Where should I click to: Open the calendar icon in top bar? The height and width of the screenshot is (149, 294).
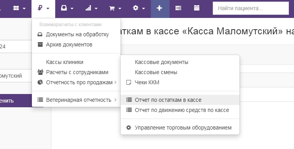197,8
